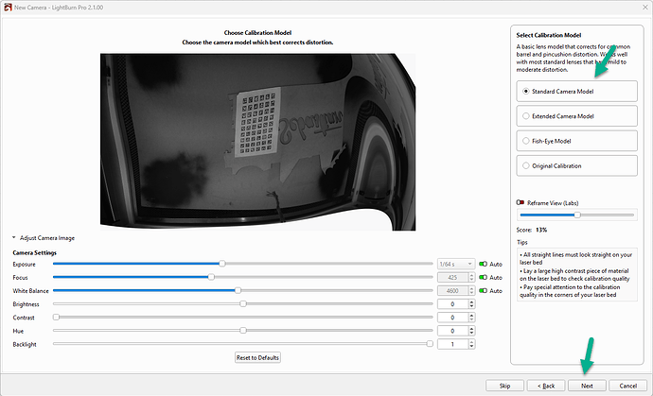
Task: Click the Cancel button
Action: pyautogui.click(x=628, y=386)
